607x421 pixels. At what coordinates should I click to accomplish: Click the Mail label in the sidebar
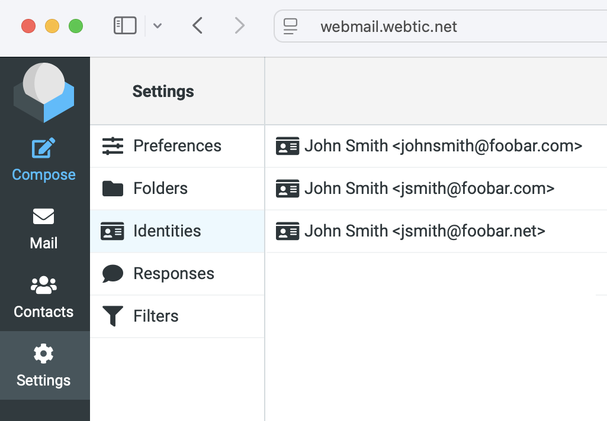coord(44,243)
